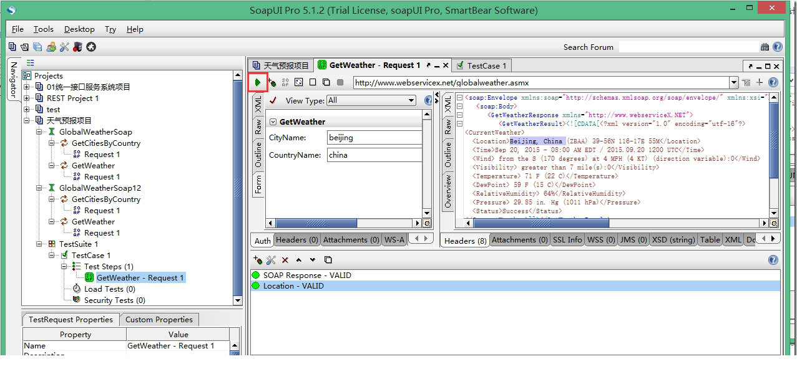Click the move assertion down arrow
The height and width of the screenshot is (369, 797).
pos(313,260)
